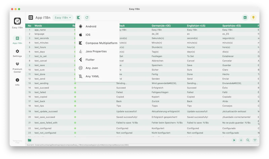
Task: Click Spanish cell '¡Guardado correctamente!'
Action: (x=236, y=117)
